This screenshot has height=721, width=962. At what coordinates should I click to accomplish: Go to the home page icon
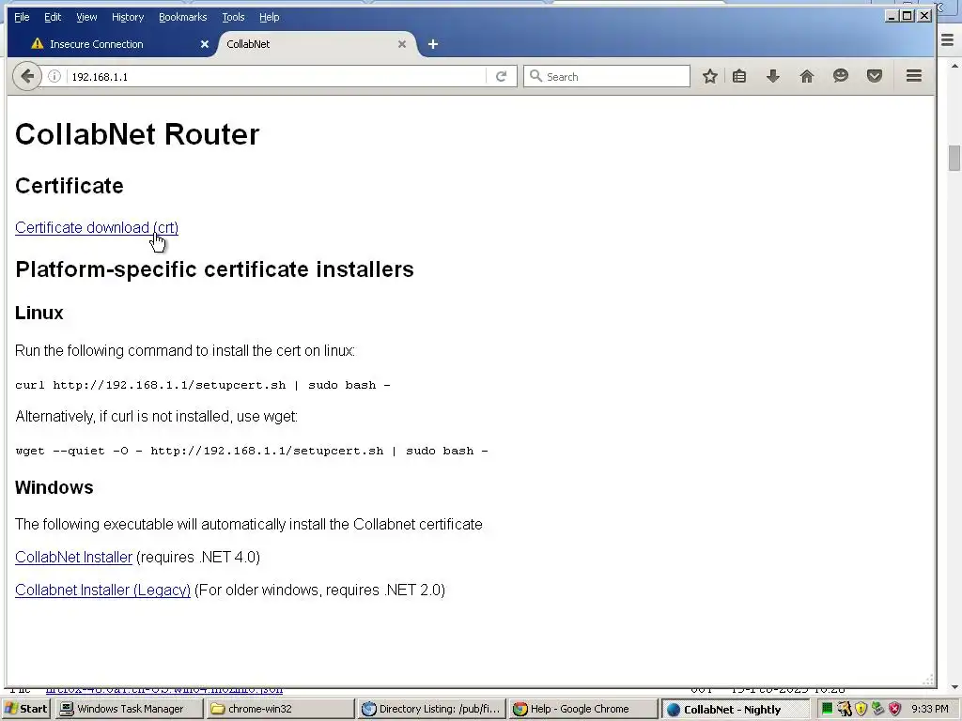807,76
